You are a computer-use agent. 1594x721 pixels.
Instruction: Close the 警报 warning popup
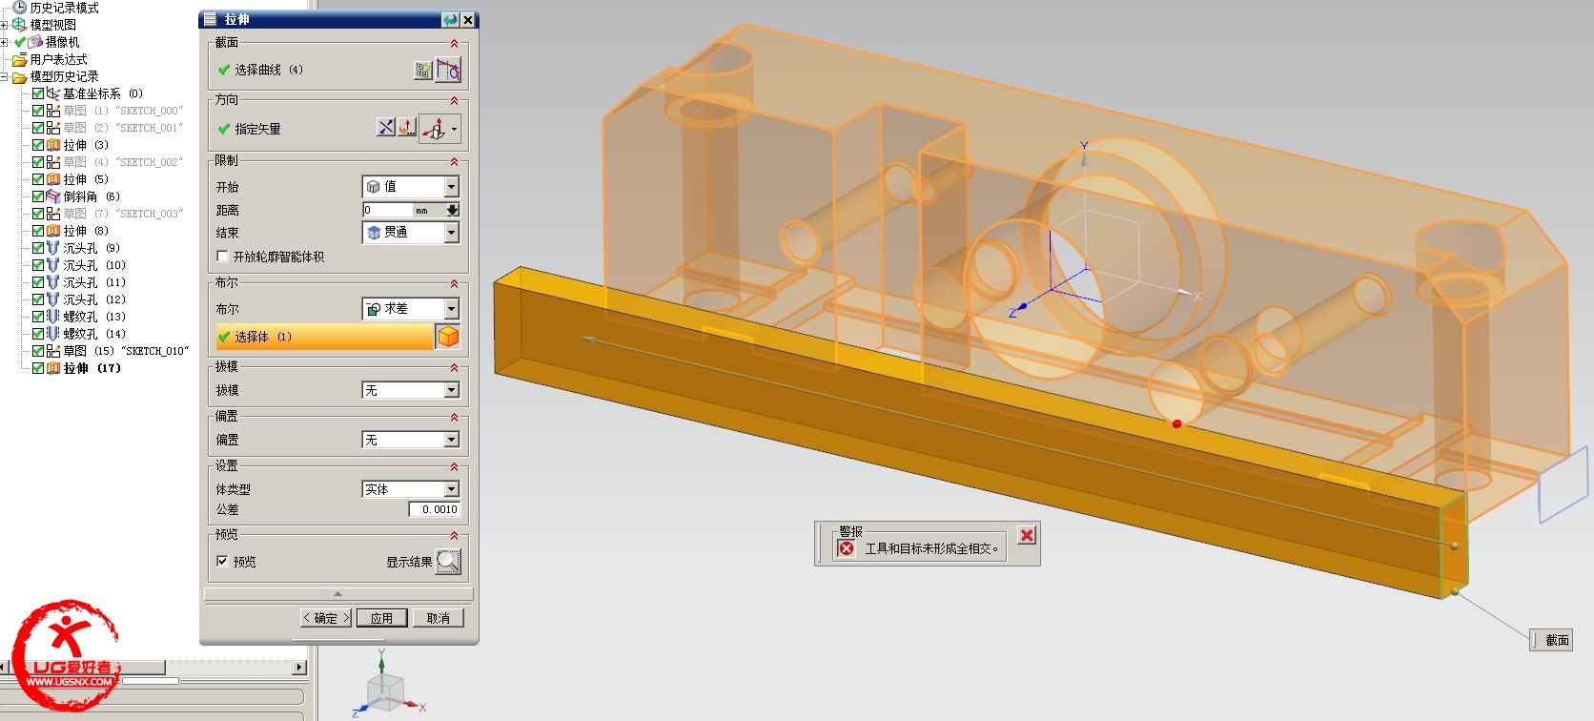tap(1027, 535)
